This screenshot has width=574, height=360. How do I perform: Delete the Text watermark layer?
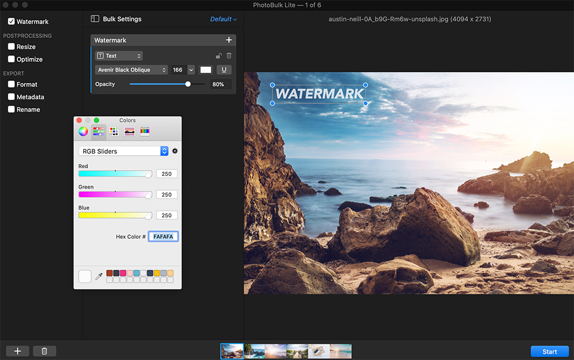pos(228,55)
